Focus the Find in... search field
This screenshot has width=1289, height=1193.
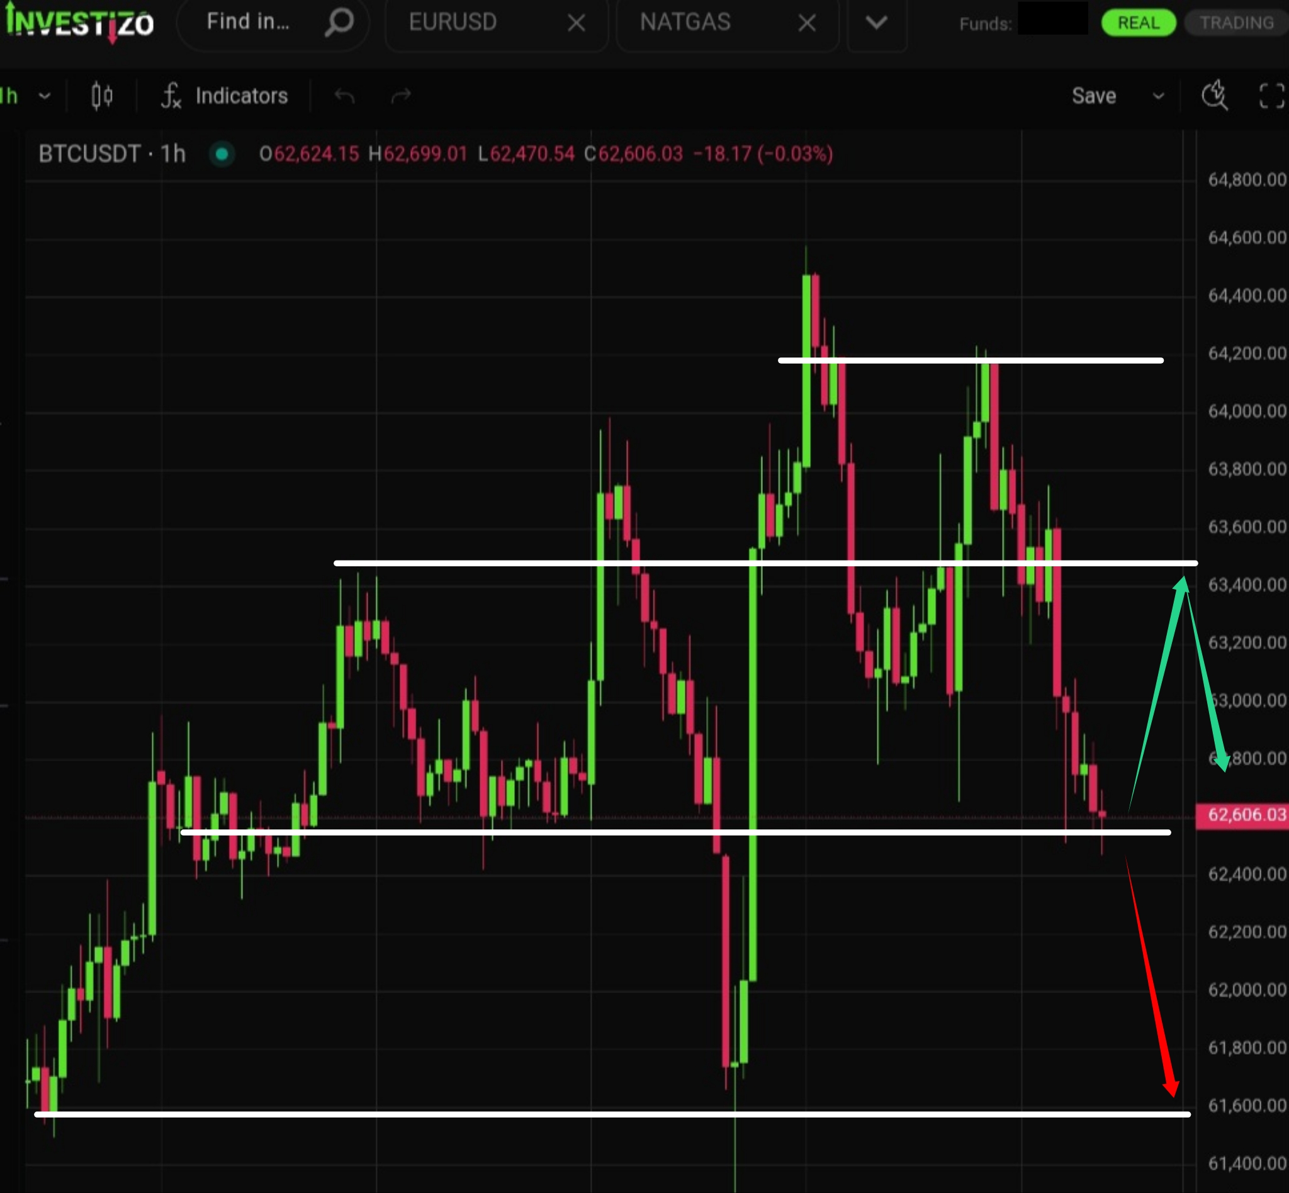273,24
